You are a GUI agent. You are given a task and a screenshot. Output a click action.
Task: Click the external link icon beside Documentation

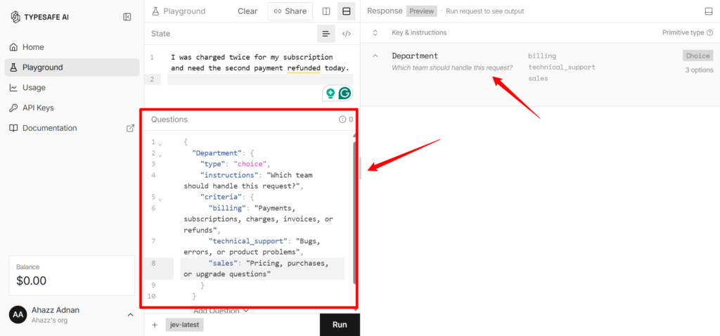pyautogui.click(x=130, y=128)
